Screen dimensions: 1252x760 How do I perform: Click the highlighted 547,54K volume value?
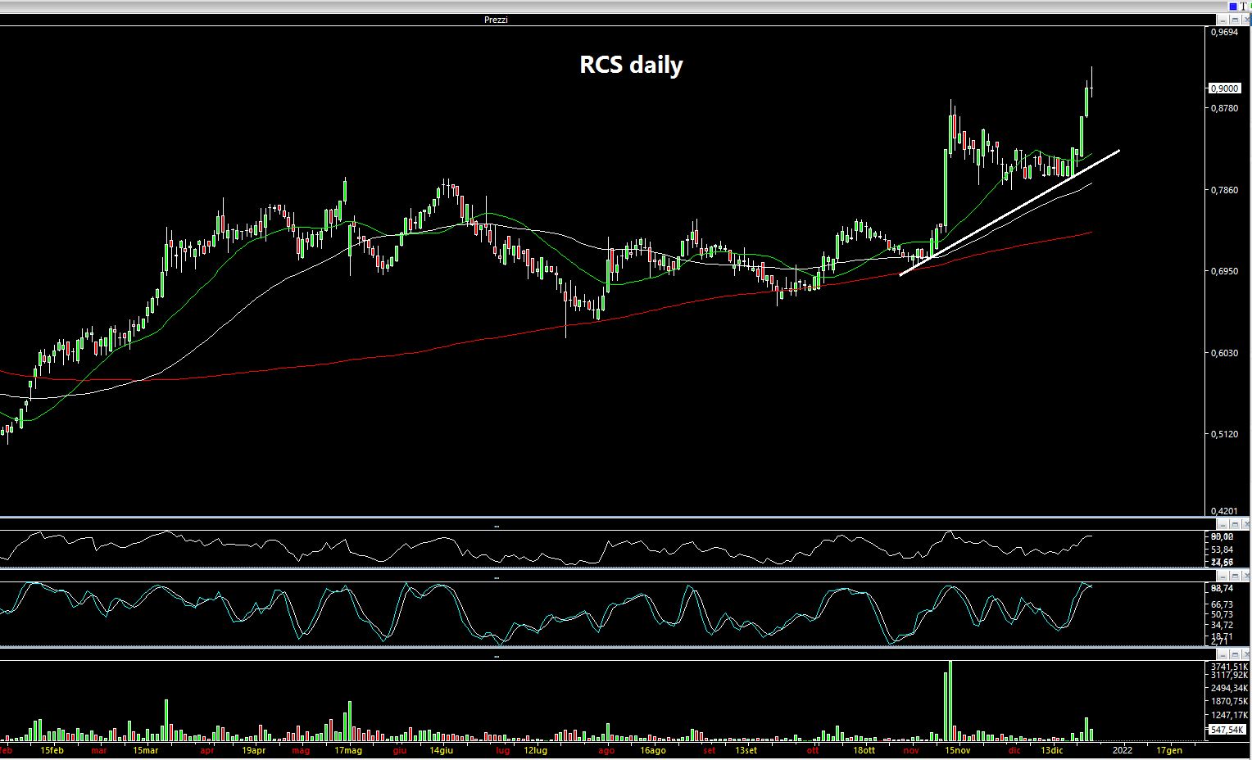point(1227,730)
